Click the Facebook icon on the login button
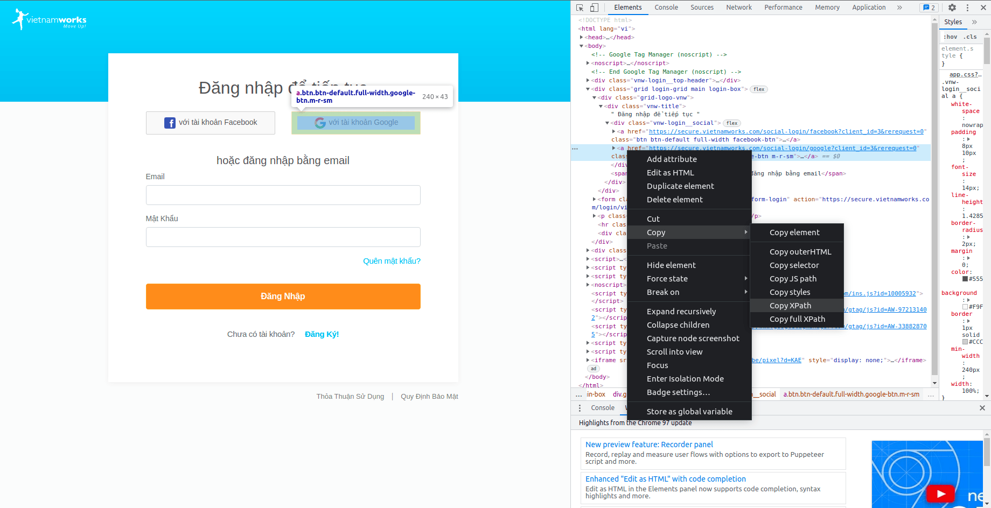991x508 pixels. pos(170,122)
